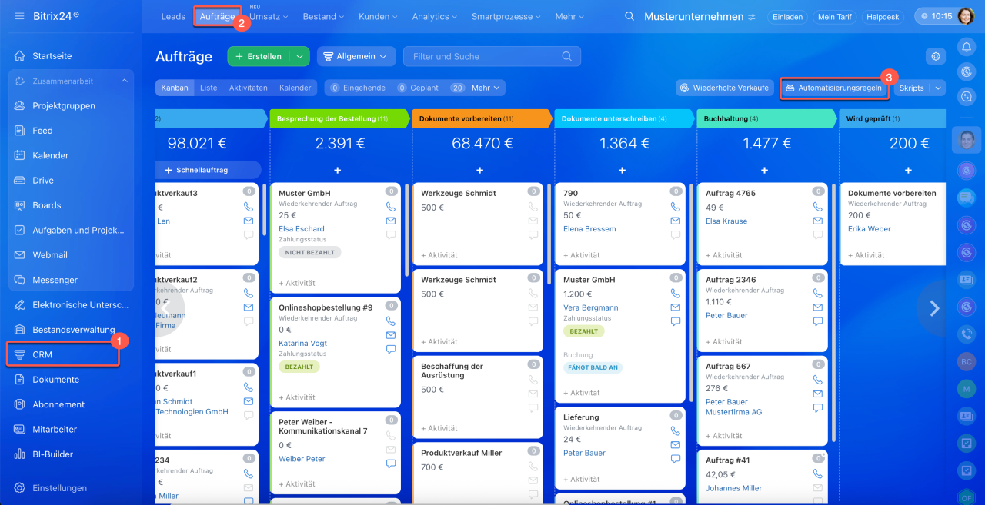Click the search magnifier in top bar
This screenshot has height=505, width=985.
point(629,16)
